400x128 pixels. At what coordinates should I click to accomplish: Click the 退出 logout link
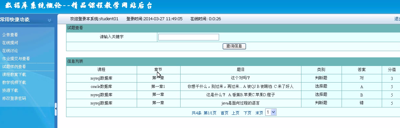tap(397, 19)
